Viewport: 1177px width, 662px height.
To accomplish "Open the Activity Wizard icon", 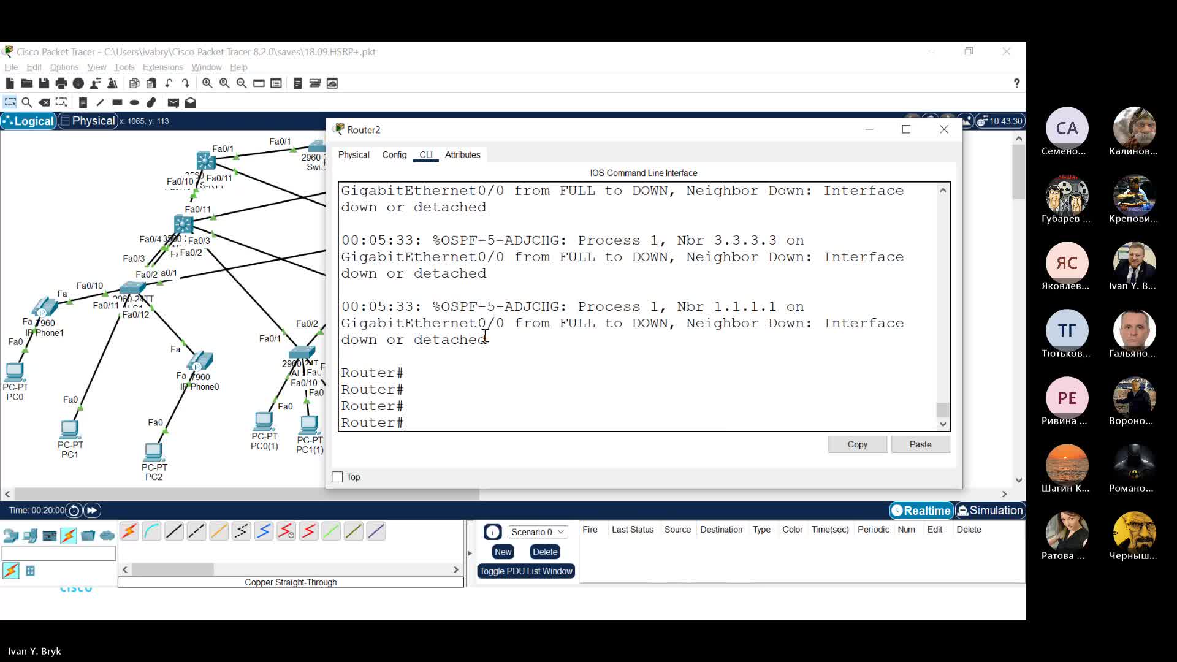I will (96, 83).
